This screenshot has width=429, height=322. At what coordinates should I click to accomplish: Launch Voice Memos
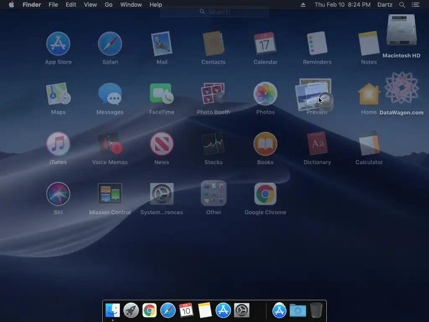[x=110, y=144]
